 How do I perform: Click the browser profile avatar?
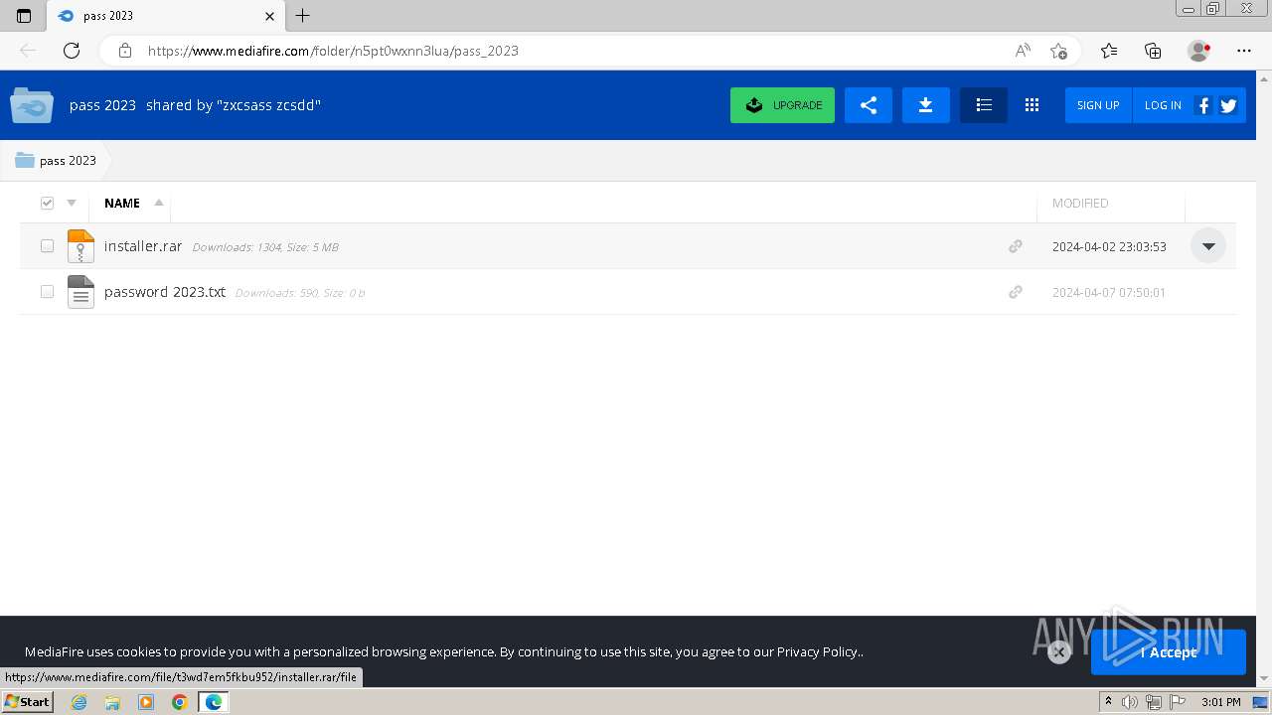coord(1198,51)
